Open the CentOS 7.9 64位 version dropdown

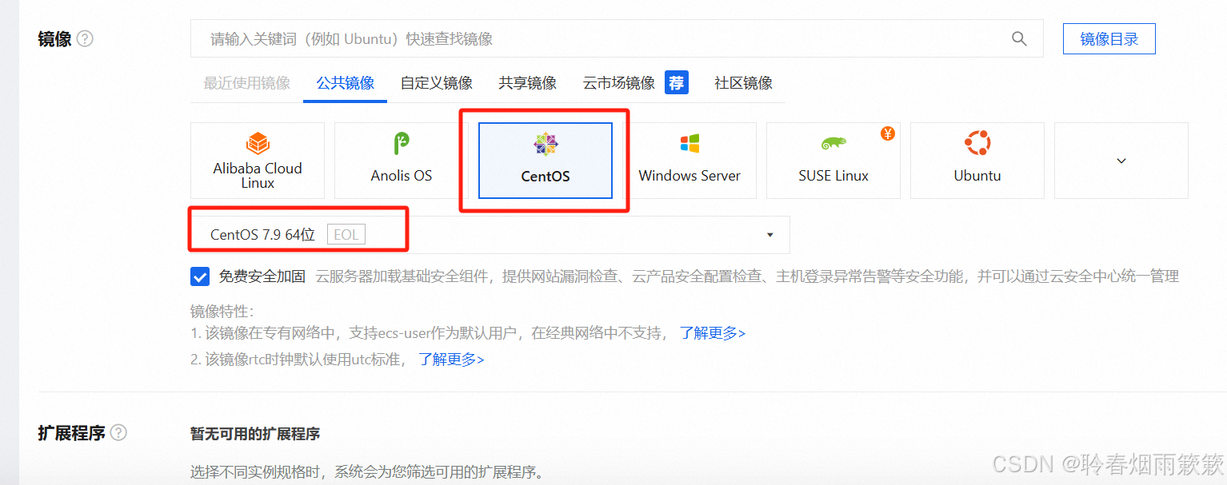(490, 235)
